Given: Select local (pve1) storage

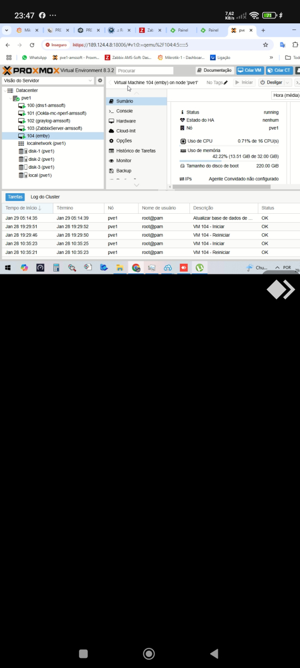Looking at the screenshot, I should [x=53, y=175].
